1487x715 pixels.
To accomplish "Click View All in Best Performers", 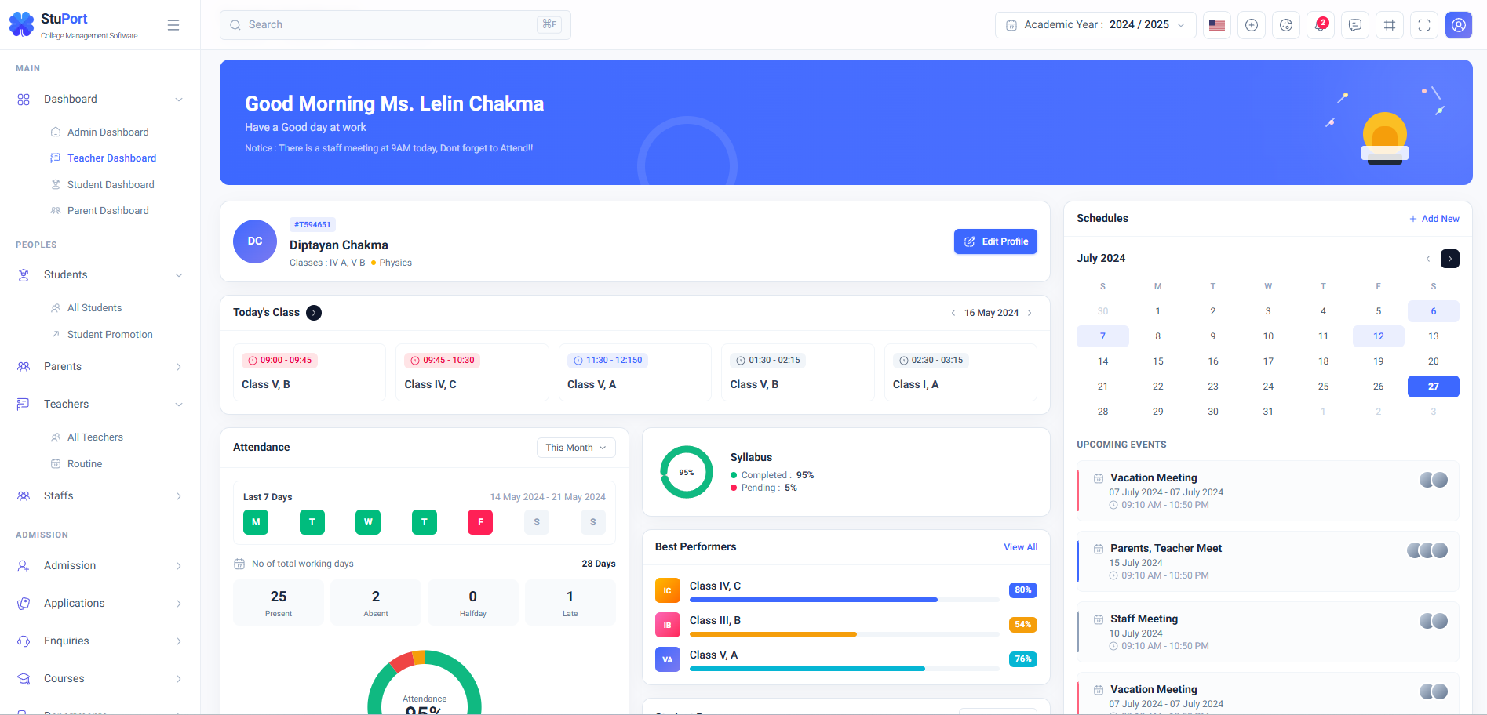I will click(1020, 547).
